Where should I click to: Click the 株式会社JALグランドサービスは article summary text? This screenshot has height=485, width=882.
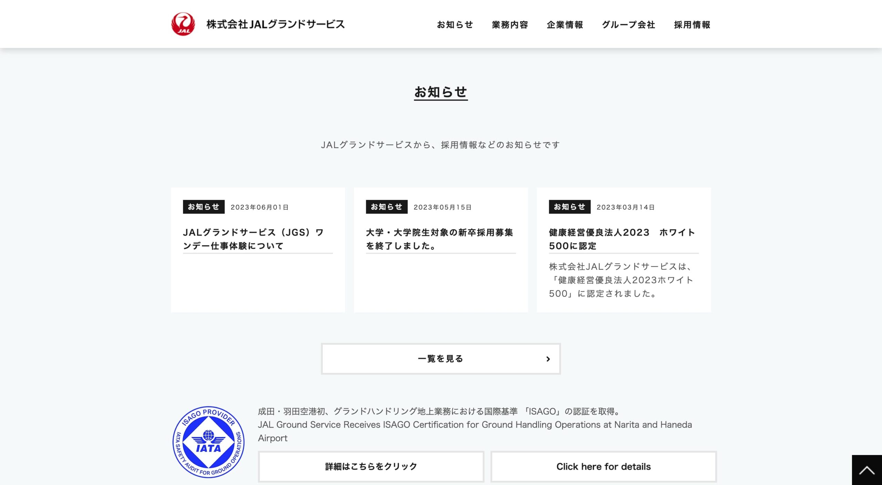tap(621, 280)
